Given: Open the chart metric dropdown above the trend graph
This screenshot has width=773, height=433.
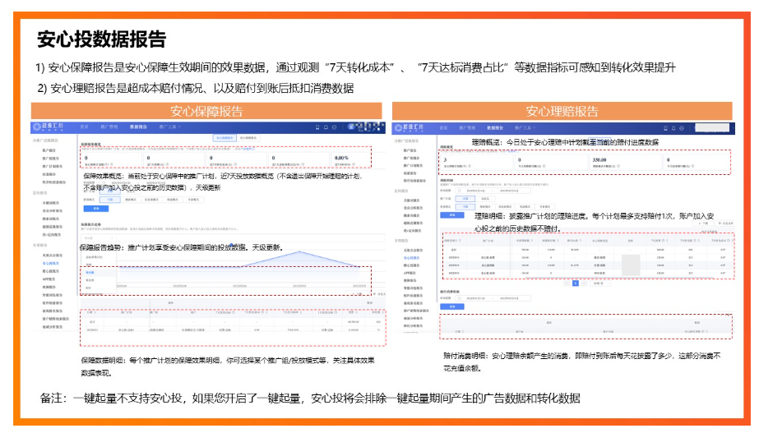Looking at the screenshot, I should coord(98,238).
